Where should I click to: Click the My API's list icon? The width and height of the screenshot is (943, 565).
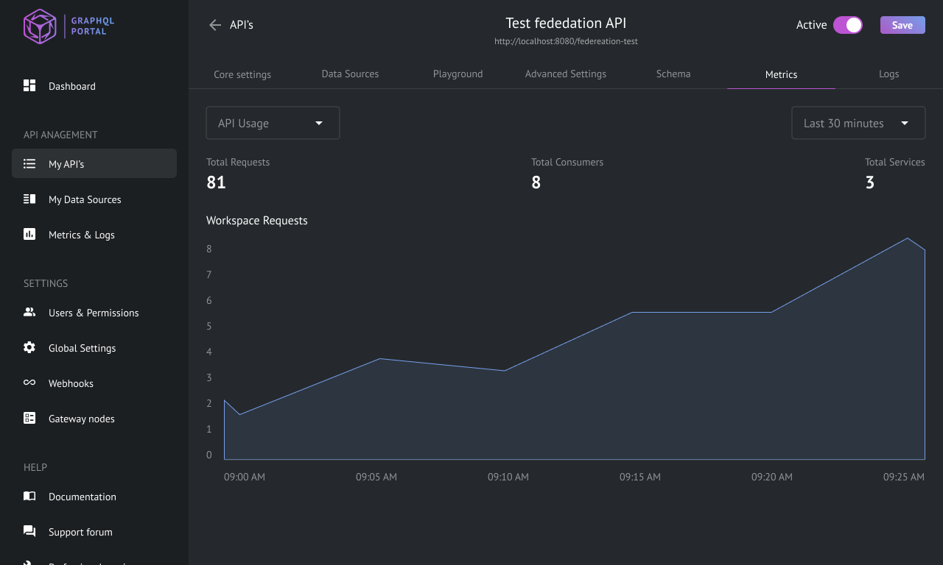[29, 163]
